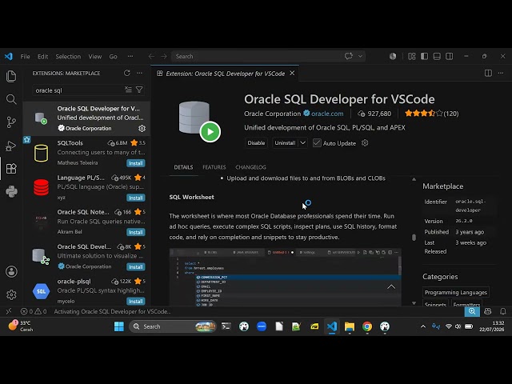Show errors and warnings in status bar
The width and height of the screenshot is (512, 384).
34,311
